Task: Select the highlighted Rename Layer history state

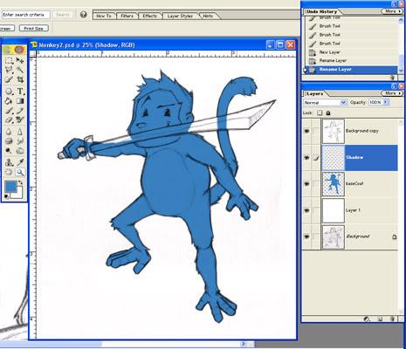Action: 352,70
